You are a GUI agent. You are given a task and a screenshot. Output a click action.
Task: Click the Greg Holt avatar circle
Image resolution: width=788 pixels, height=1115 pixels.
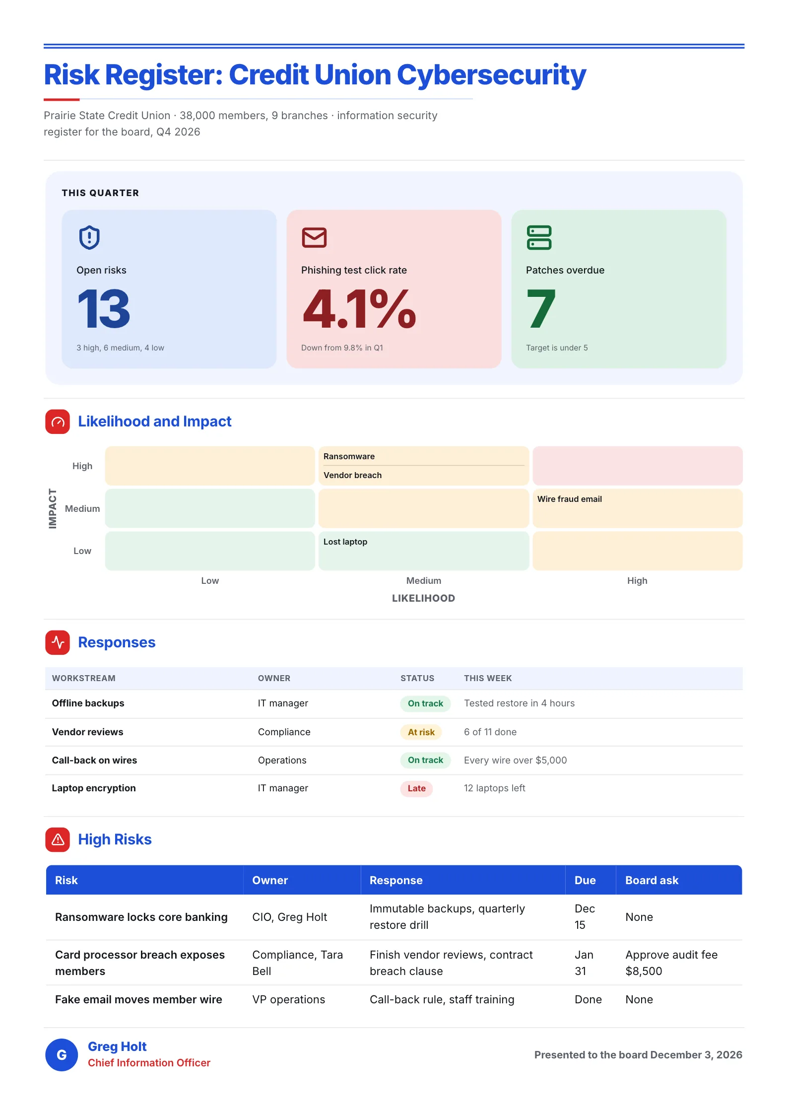tap(62, 1055)
